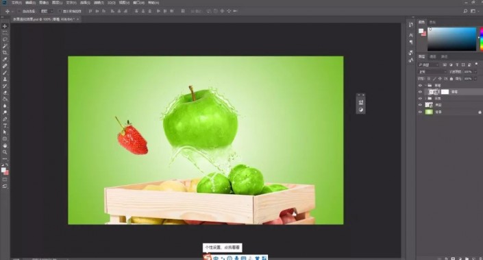This screenshot has width=483, height=260.
Task: Select the Rectangular Marquee tool
Action: pos(5,33)
